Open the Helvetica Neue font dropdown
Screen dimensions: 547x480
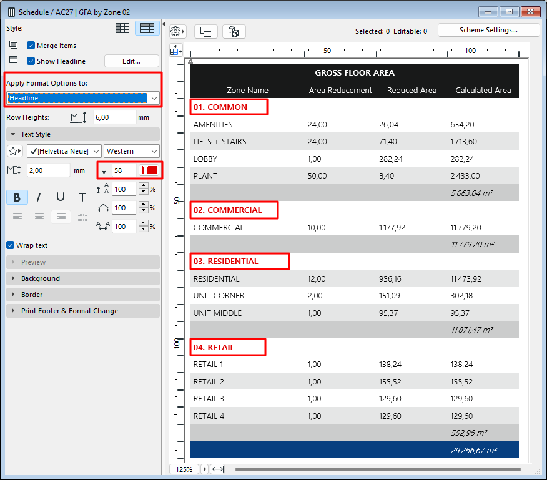(x=64, y=151)
